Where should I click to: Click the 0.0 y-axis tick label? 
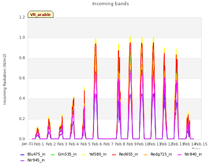tap(22, 139)
